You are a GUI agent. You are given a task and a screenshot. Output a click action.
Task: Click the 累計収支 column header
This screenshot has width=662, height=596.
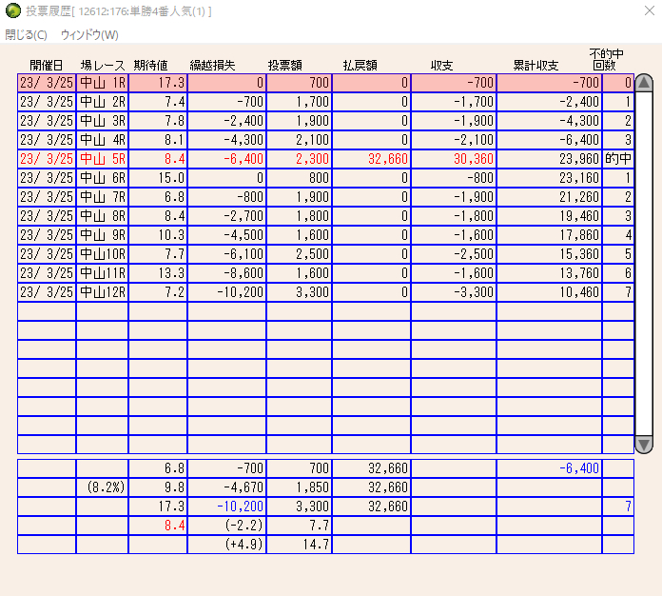pyautogui.click(x=535, y=66)
